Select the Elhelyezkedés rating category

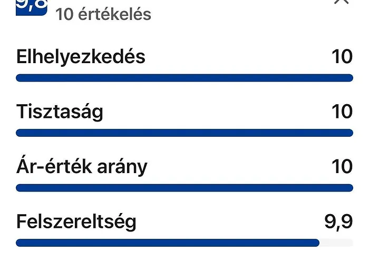[x=81, y=56]
